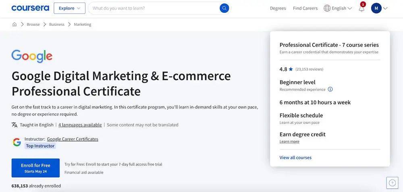Expand the profile menu chevron

[385, 8]
